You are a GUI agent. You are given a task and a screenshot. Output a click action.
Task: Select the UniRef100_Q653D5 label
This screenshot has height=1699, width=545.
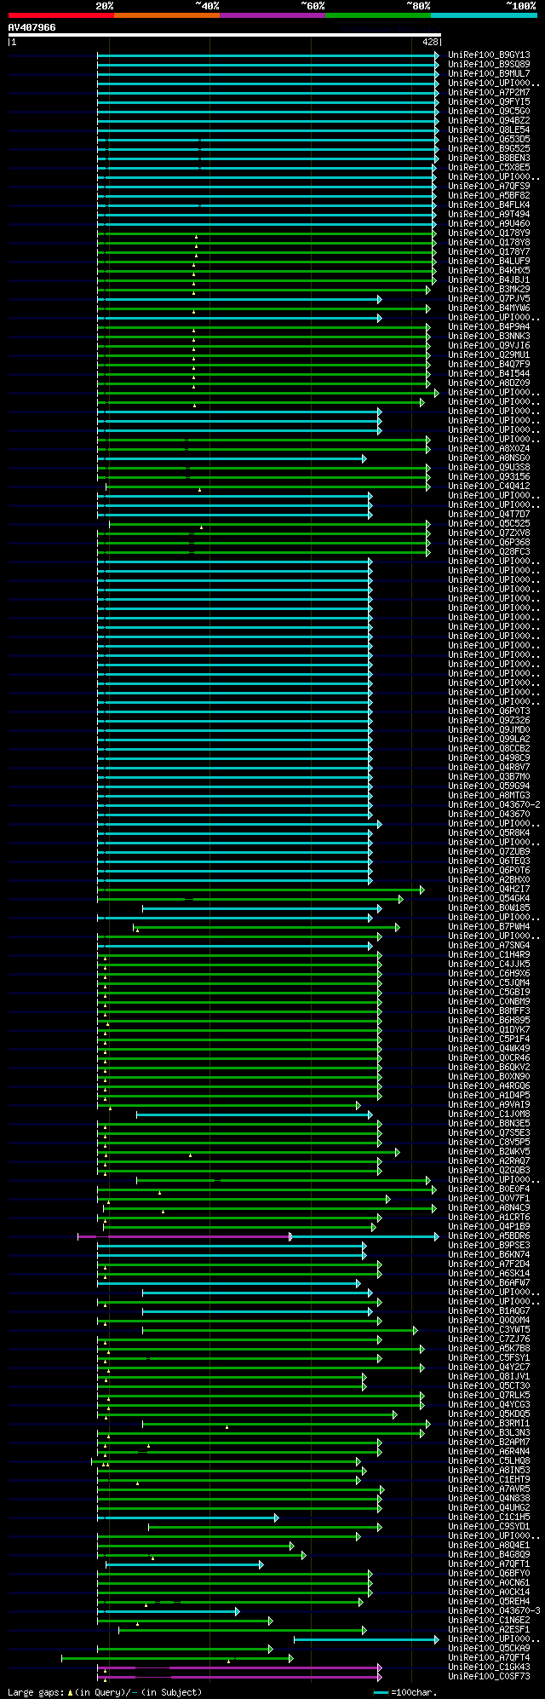pyautogui.click(x=489, y=140)
